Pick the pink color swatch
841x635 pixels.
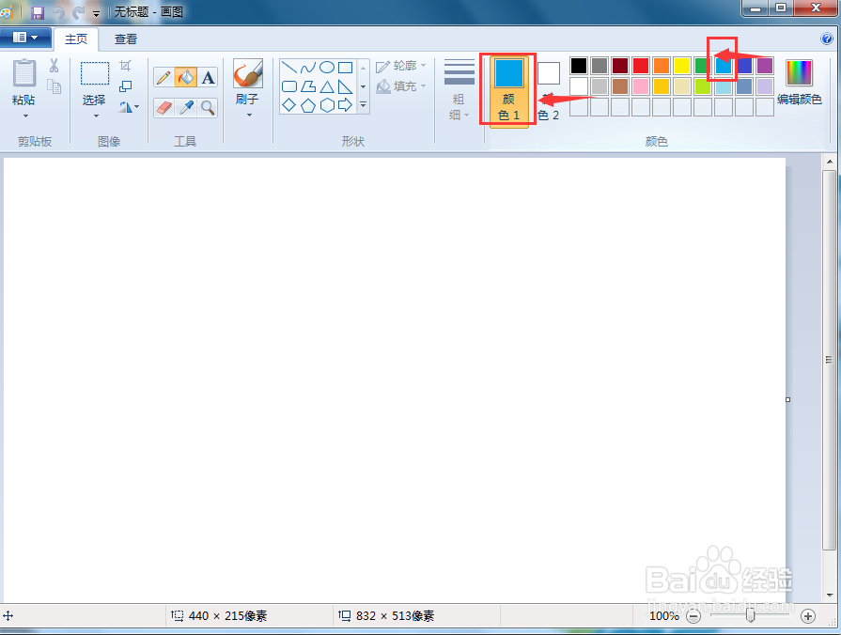[x=641, y=85]
